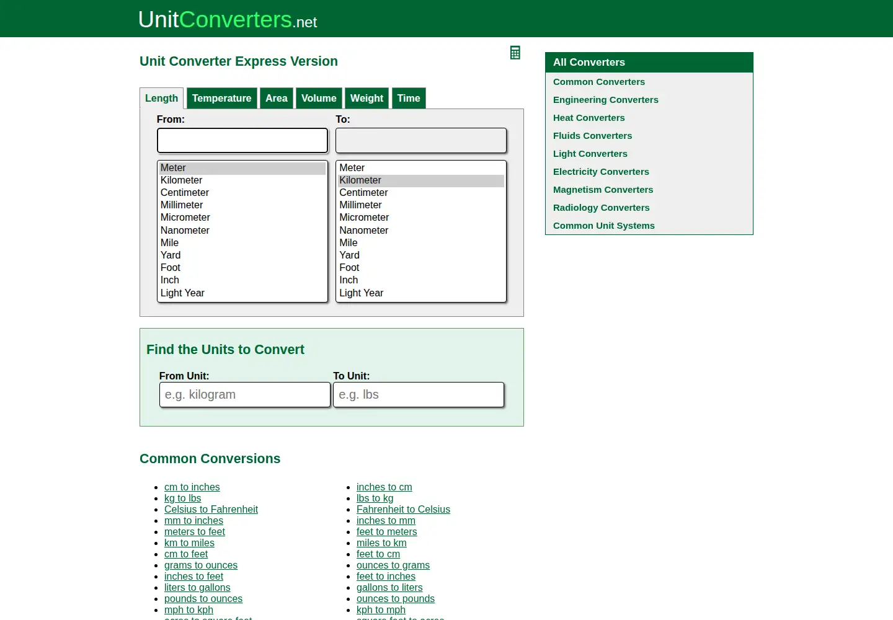Image resolution: width=893 pixels, height=620 pixels.
Task: Visit Light Converters page
Action: (x=590, y=154)
